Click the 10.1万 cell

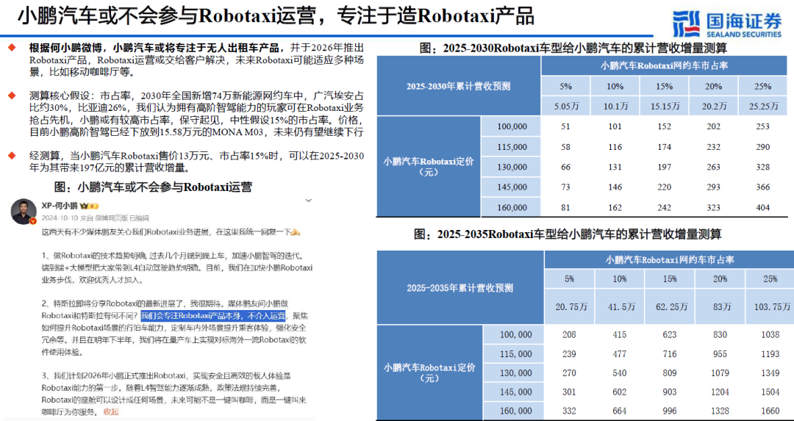point(615,107)
